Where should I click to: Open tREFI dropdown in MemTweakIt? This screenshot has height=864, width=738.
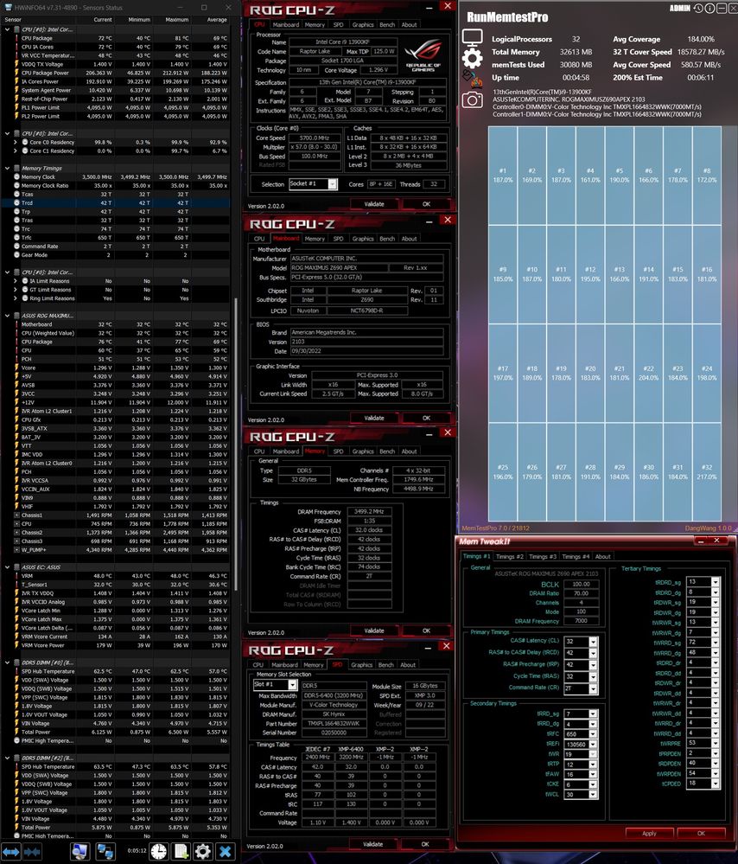coord(593,745)
